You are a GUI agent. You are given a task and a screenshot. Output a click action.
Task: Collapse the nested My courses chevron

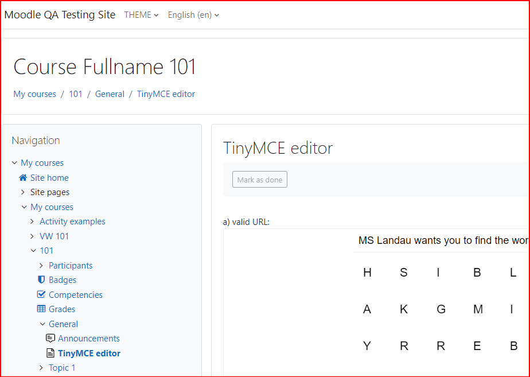[24, 207]
